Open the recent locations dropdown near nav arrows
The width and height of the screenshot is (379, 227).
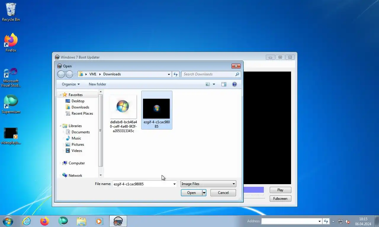point(75,74)
